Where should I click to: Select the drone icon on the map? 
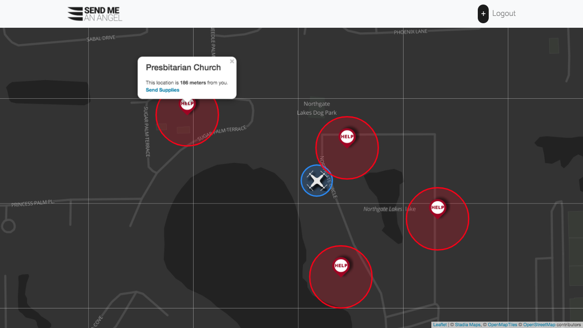pos(317,181)
